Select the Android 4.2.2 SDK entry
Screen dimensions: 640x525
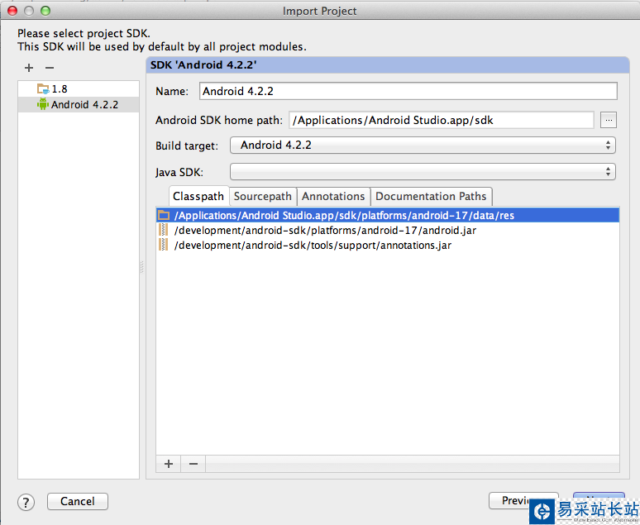tap(79, 104)
